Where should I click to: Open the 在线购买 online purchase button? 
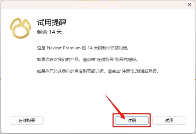pos(27,121)
